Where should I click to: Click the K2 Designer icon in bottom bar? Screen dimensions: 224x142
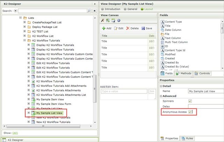pyautogui.click(x=4, y=140)
